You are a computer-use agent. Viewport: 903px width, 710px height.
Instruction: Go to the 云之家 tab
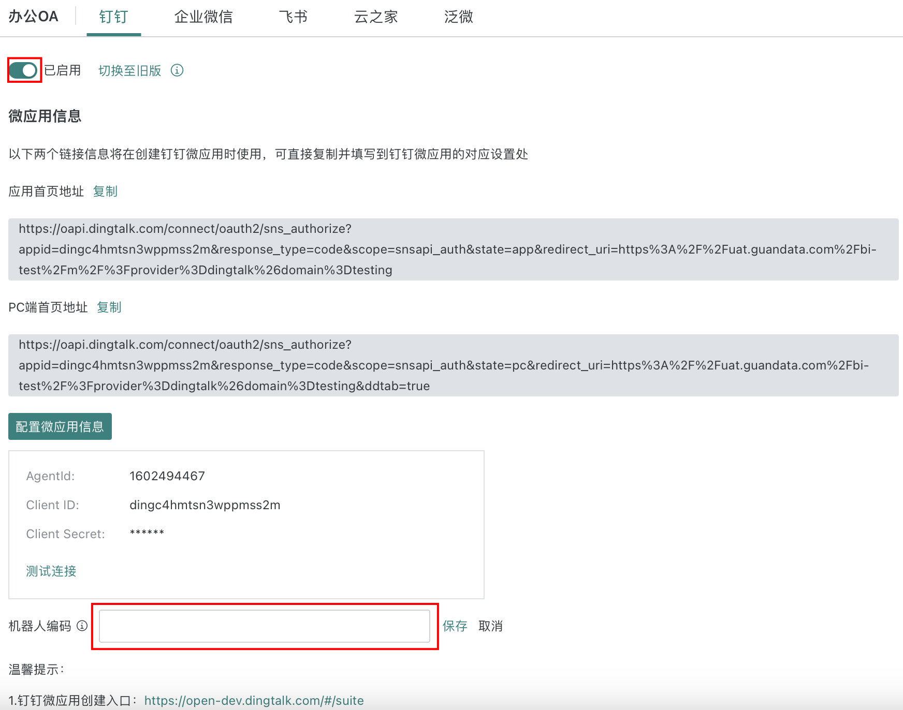(376, 17)
